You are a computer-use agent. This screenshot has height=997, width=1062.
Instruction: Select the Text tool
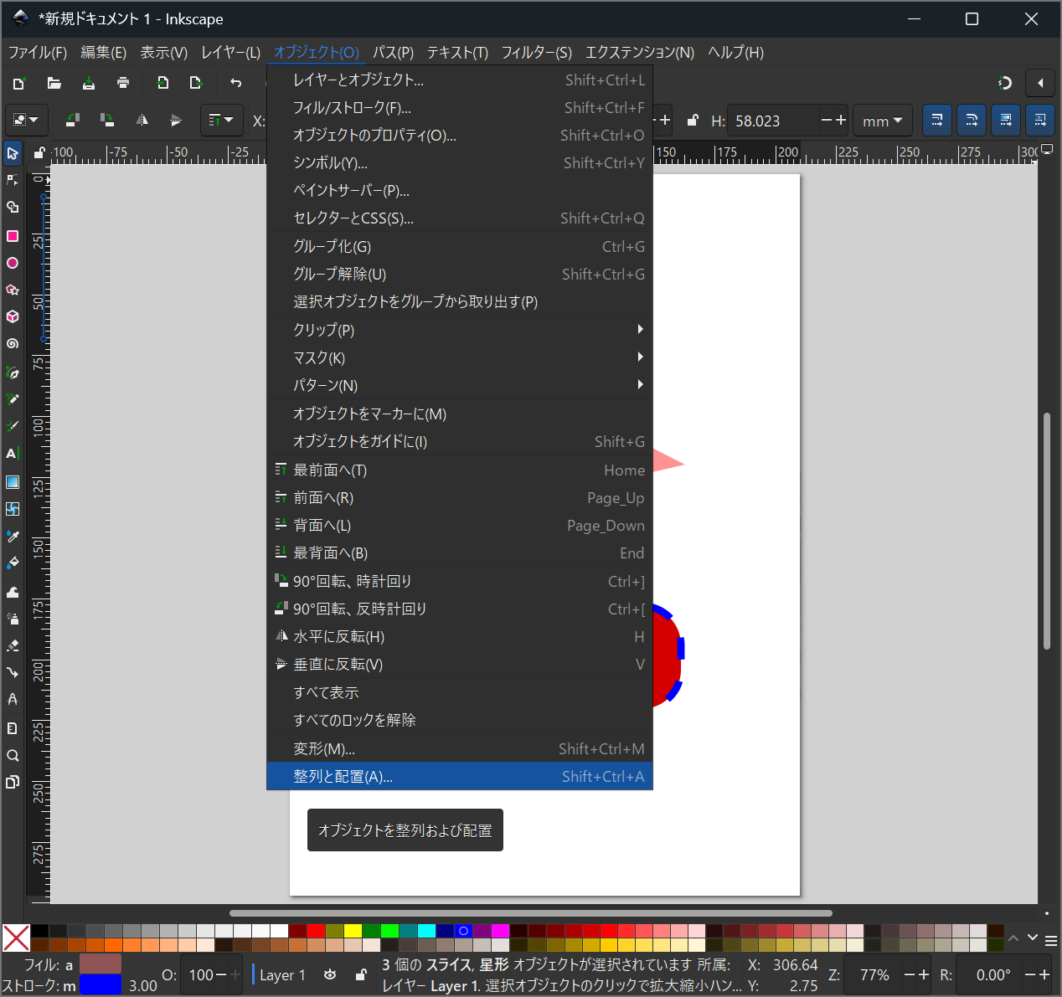coord(13,454)
